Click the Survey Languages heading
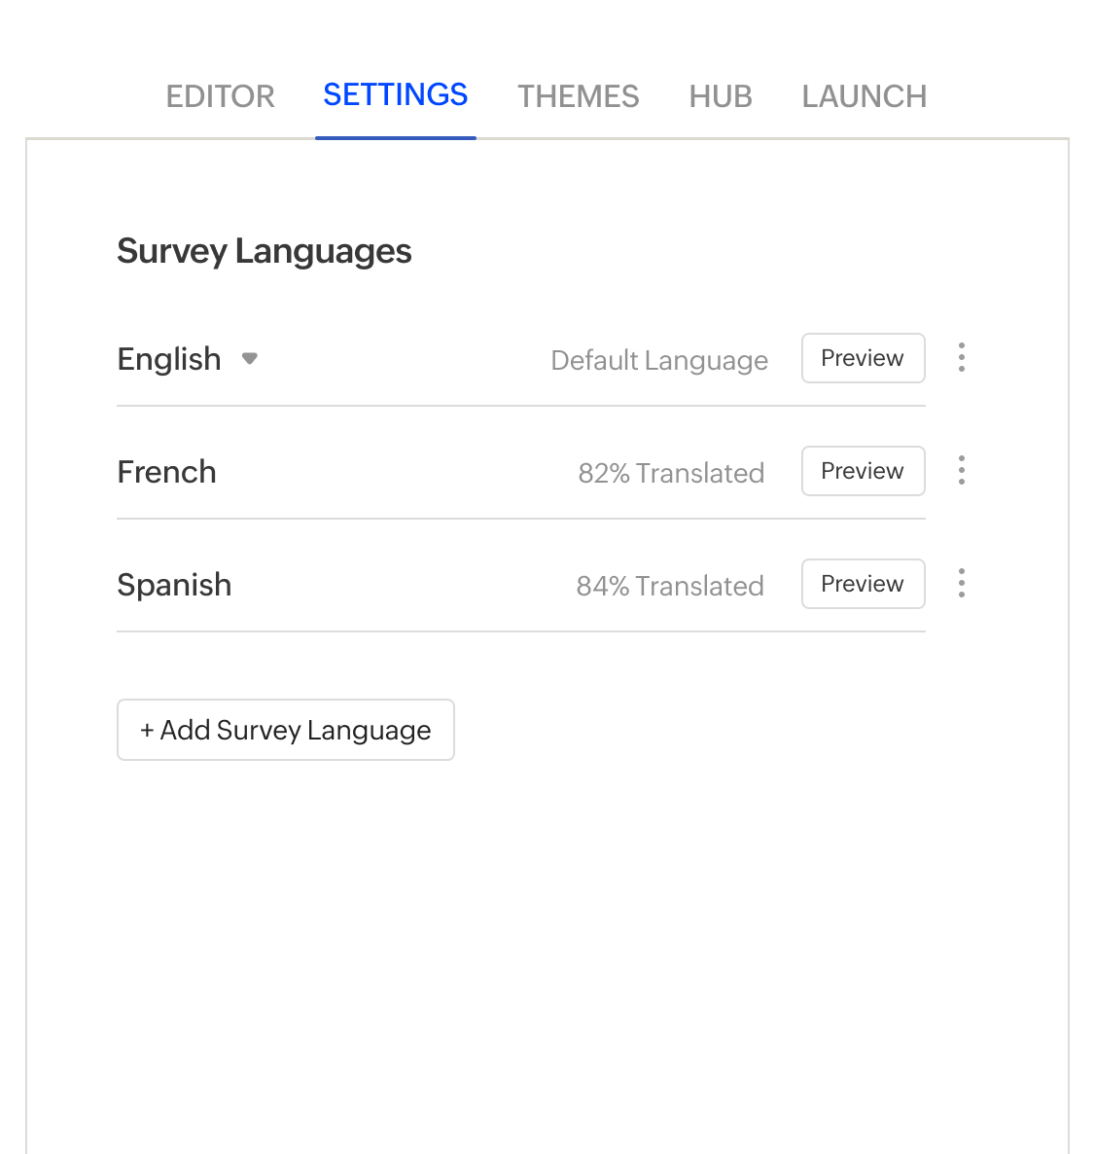The image size is (1095, 1154). 265,251
